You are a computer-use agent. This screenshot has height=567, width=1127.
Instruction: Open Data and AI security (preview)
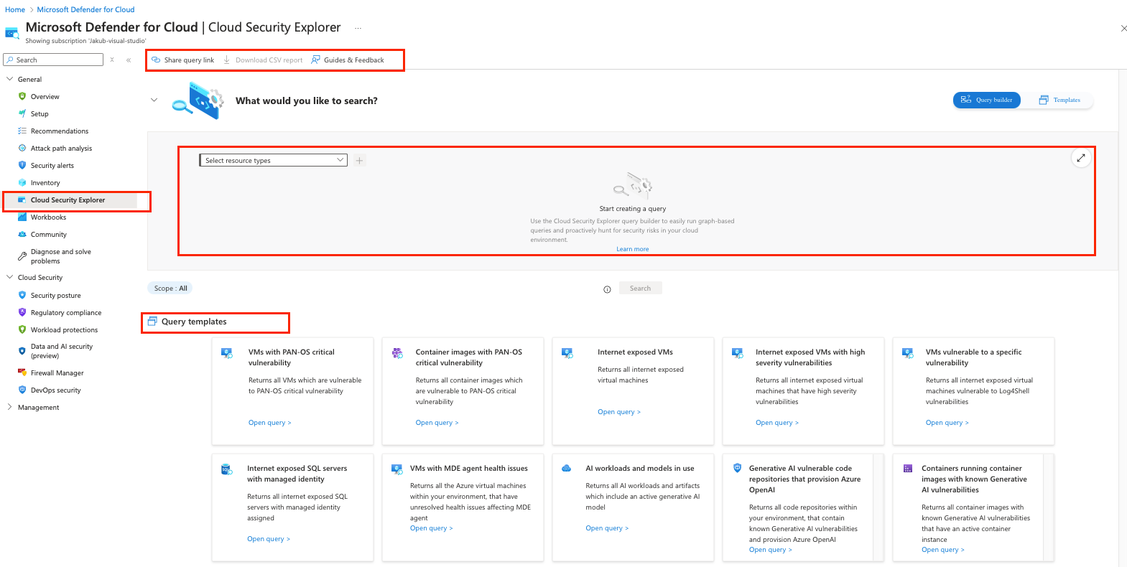[x=62, y=351]
